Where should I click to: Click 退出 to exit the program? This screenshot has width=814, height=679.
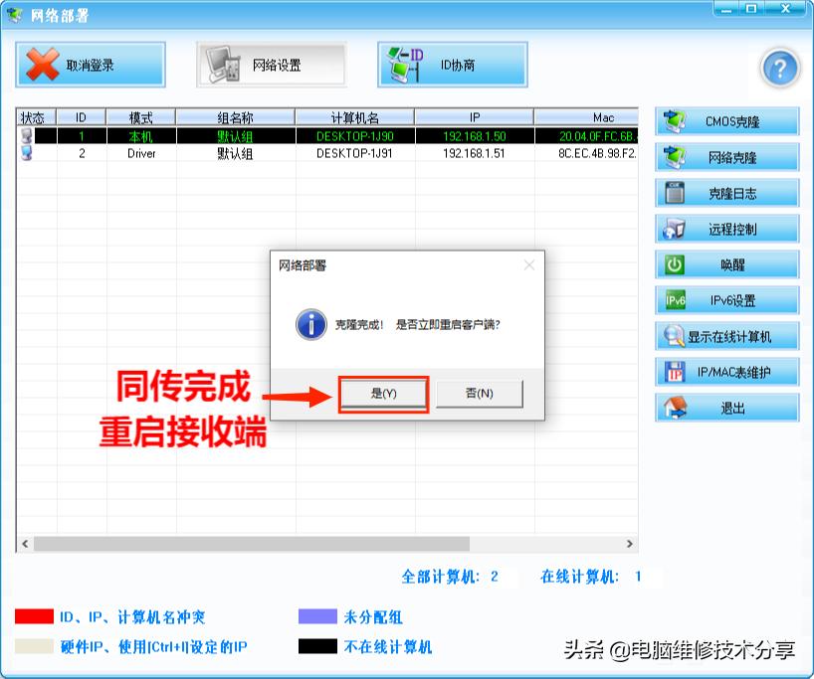tap(725, 406)
